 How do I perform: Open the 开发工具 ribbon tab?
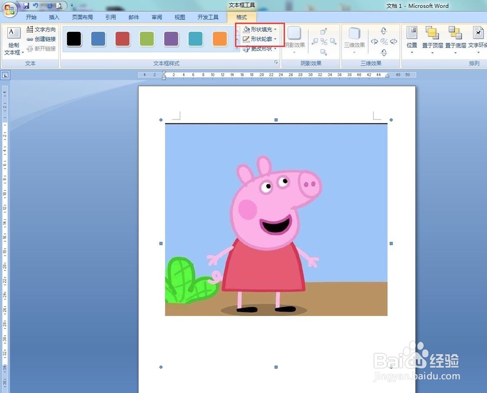coord(208,17)
